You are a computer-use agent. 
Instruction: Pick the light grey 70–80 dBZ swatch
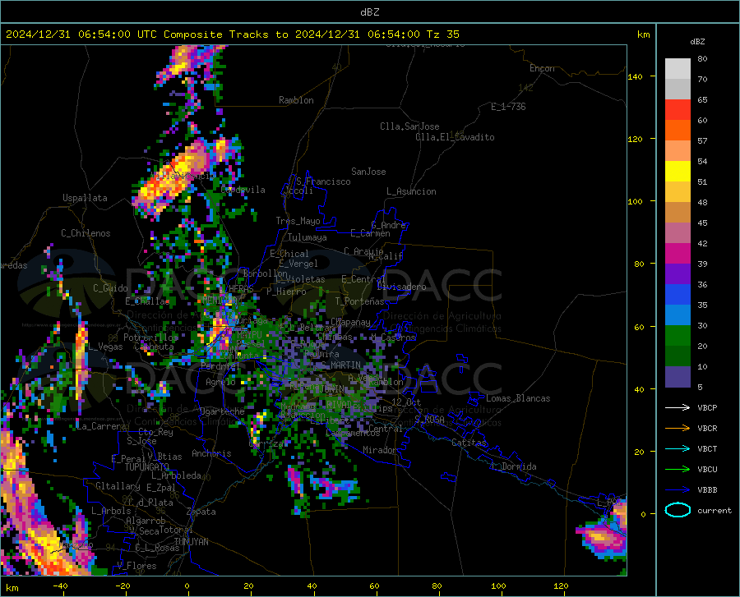pyautogui.click(x=678, y=69)
